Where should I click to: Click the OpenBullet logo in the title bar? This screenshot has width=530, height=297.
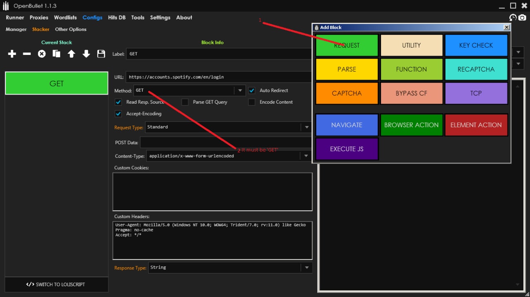pos(6,6)
